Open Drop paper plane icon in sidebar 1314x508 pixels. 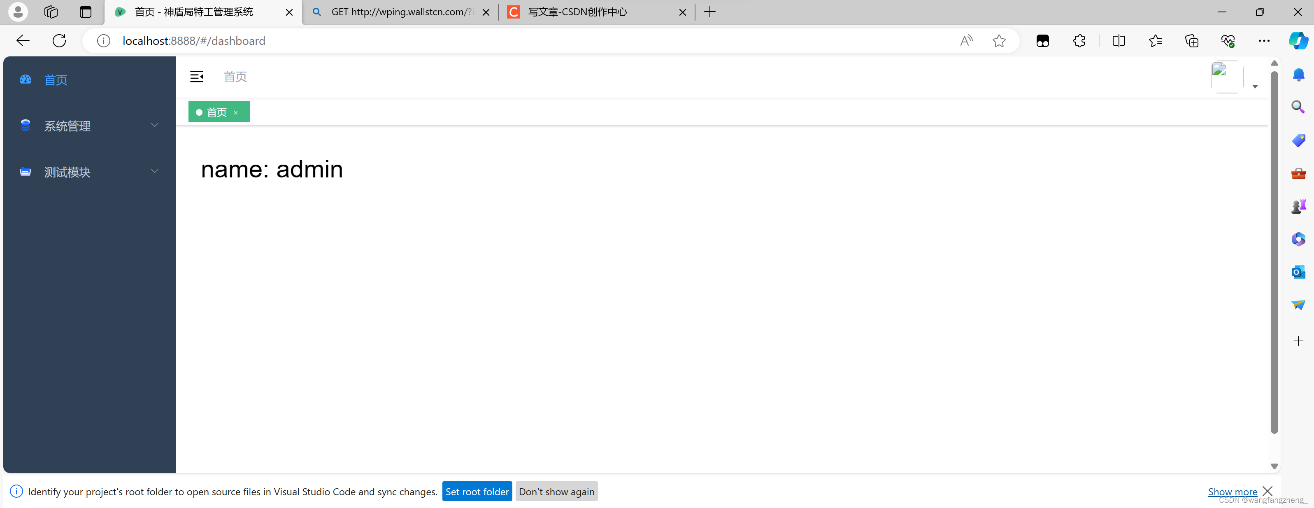click(x=1299, y=305)
